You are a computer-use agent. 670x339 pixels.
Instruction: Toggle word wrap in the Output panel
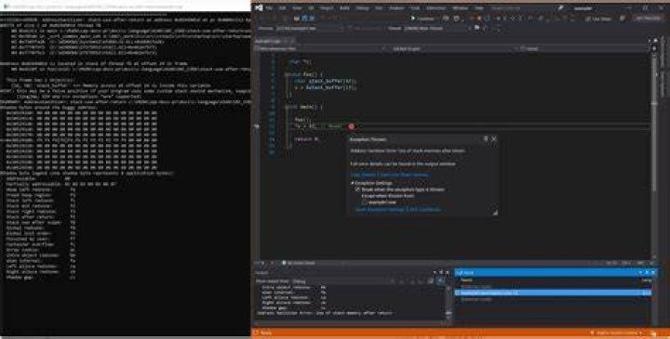(440, 281)
